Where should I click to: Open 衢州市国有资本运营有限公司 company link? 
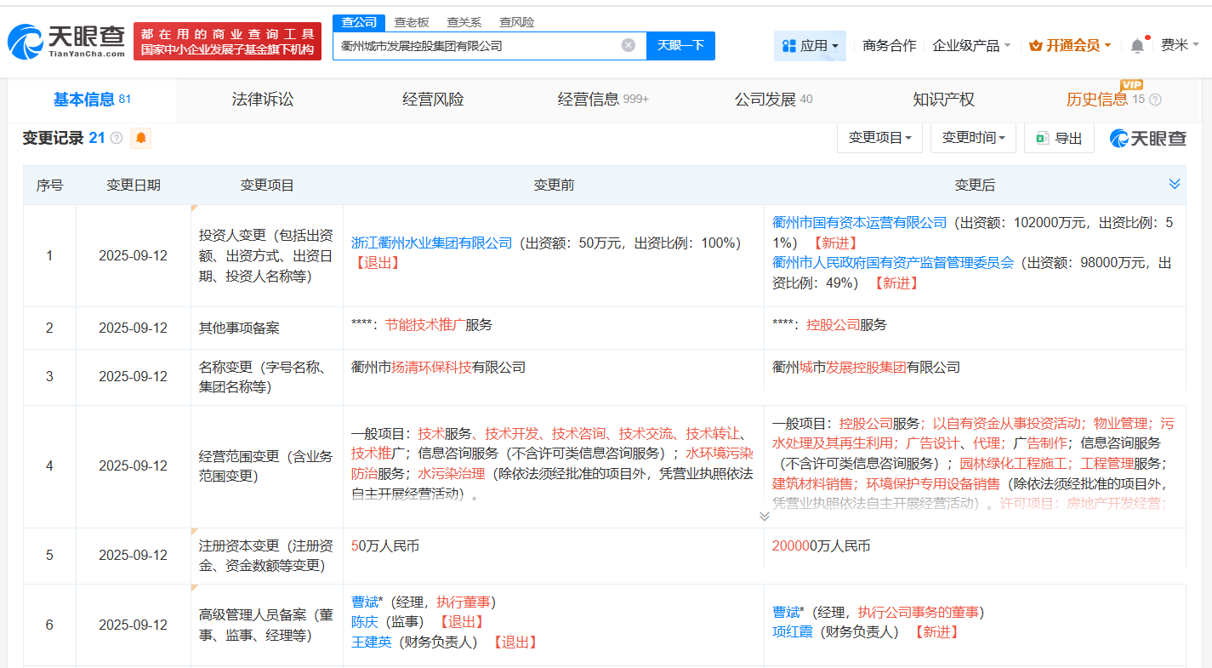point(859,223)
